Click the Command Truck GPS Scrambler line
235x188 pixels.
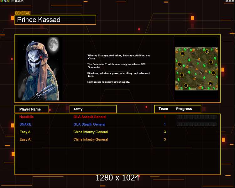(117, 66)
